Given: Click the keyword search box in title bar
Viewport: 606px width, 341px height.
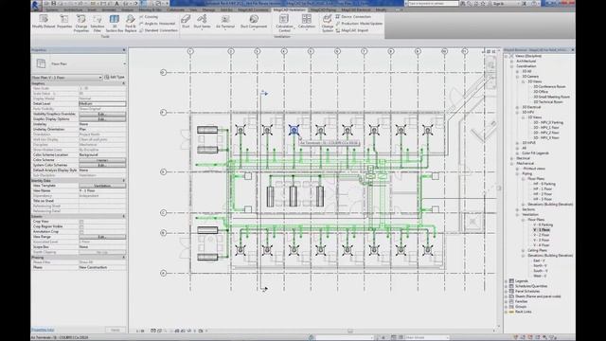Looking at the screenshot, I should tap(433, 4).
